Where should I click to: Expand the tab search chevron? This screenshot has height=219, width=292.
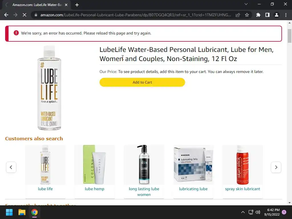click(246, 4)
